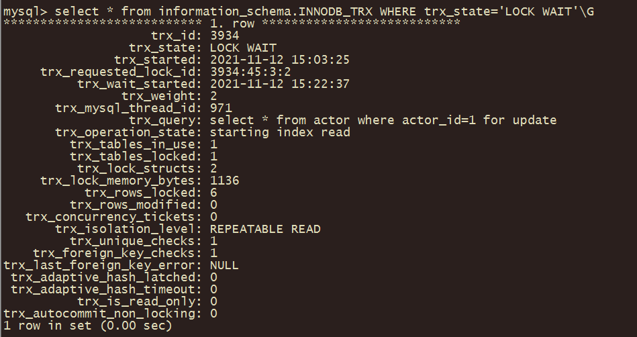Click the '1 row in set' result line

pos(88,326)
